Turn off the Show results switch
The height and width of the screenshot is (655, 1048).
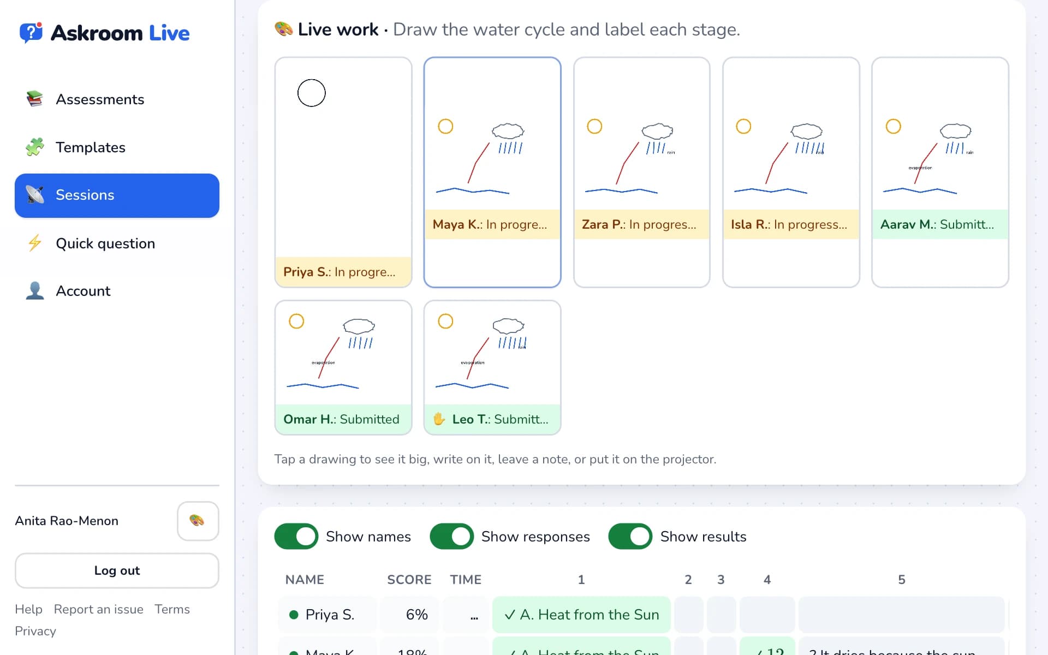click(x=630, y=536)
